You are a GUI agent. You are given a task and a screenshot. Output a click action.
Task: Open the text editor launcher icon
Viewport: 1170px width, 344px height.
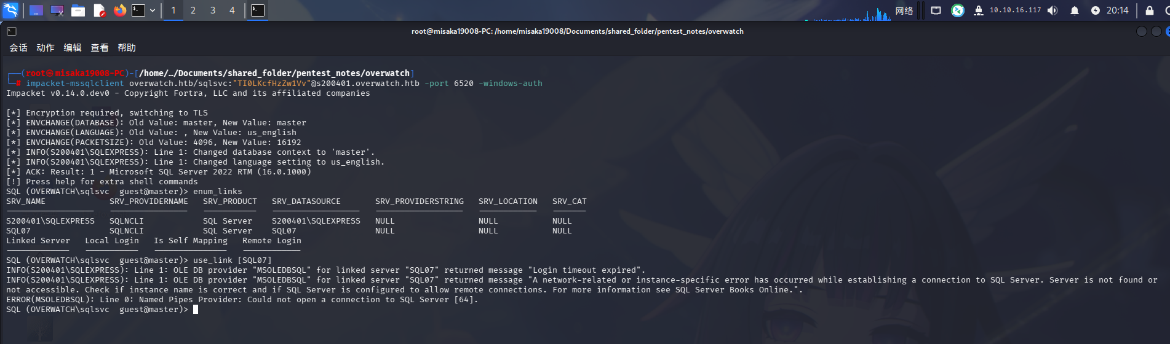(x=99, y=10)
